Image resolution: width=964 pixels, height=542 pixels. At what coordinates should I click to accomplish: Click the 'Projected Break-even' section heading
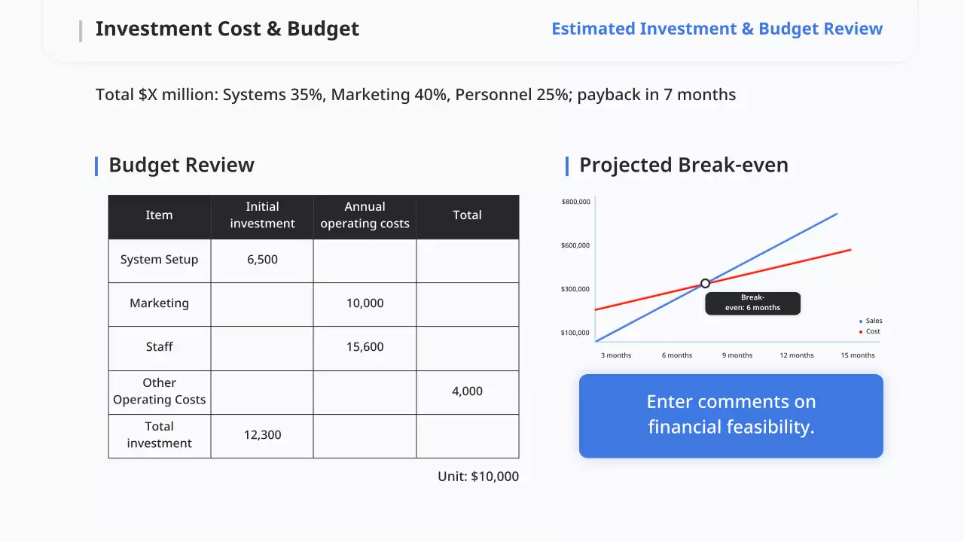[683, 165]
